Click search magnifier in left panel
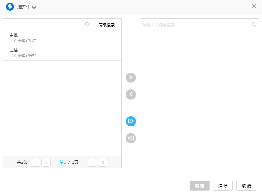 point(87,25)
